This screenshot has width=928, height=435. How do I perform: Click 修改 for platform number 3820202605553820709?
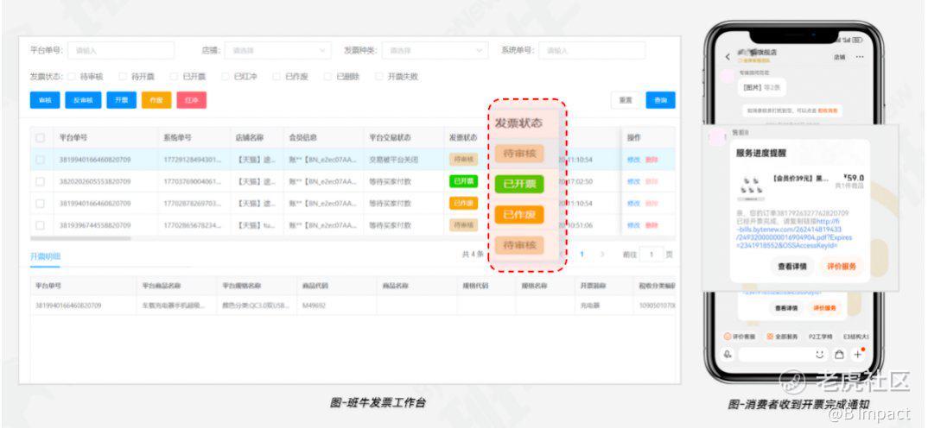coord(633,181)
